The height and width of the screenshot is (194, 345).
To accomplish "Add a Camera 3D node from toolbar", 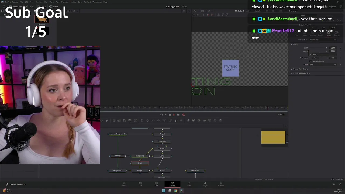I will click(210, 120).
